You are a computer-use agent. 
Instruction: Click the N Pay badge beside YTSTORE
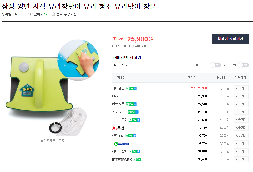tap(133, 112)
